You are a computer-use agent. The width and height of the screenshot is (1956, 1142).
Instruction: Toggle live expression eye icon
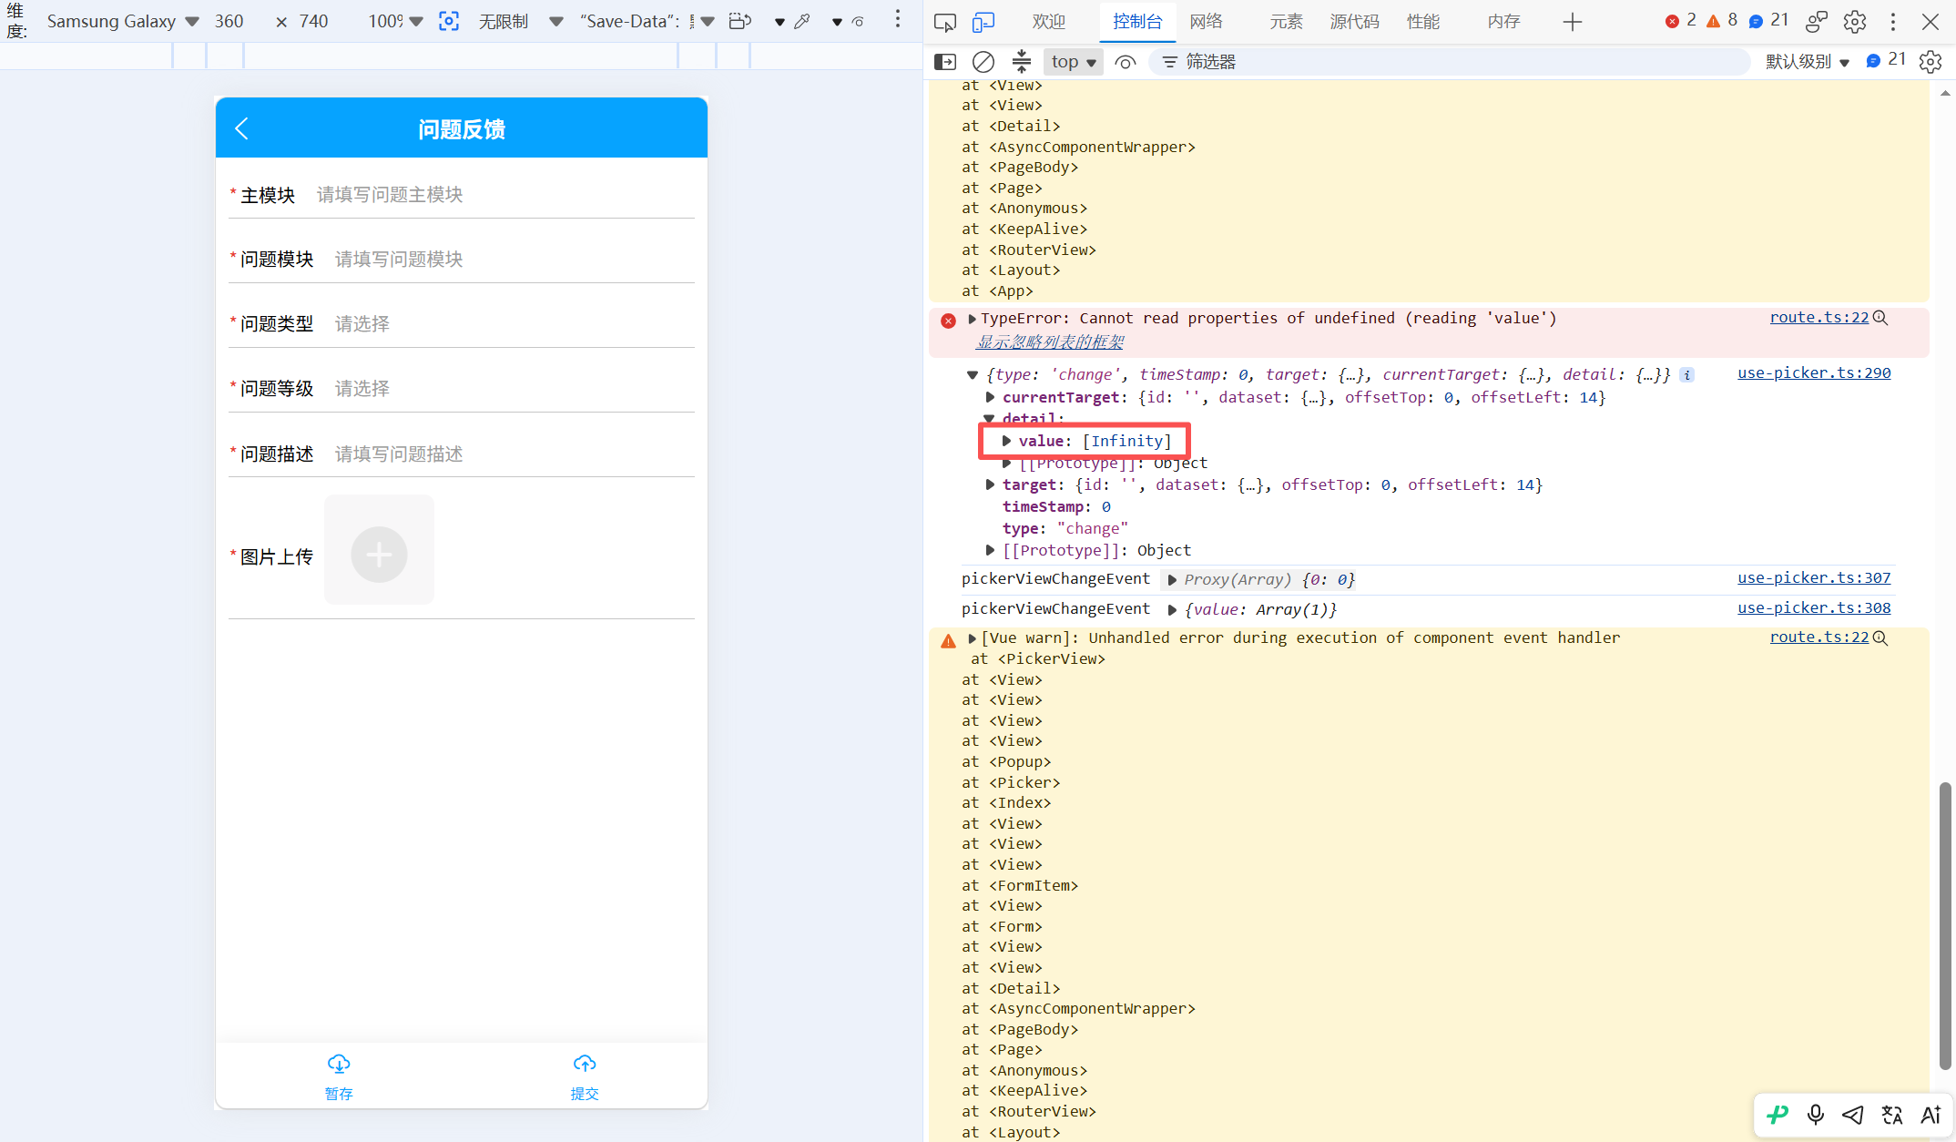[x=1126, y=62]
